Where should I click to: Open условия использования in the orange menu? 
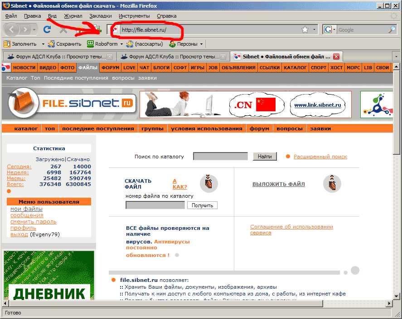(207, 129)
